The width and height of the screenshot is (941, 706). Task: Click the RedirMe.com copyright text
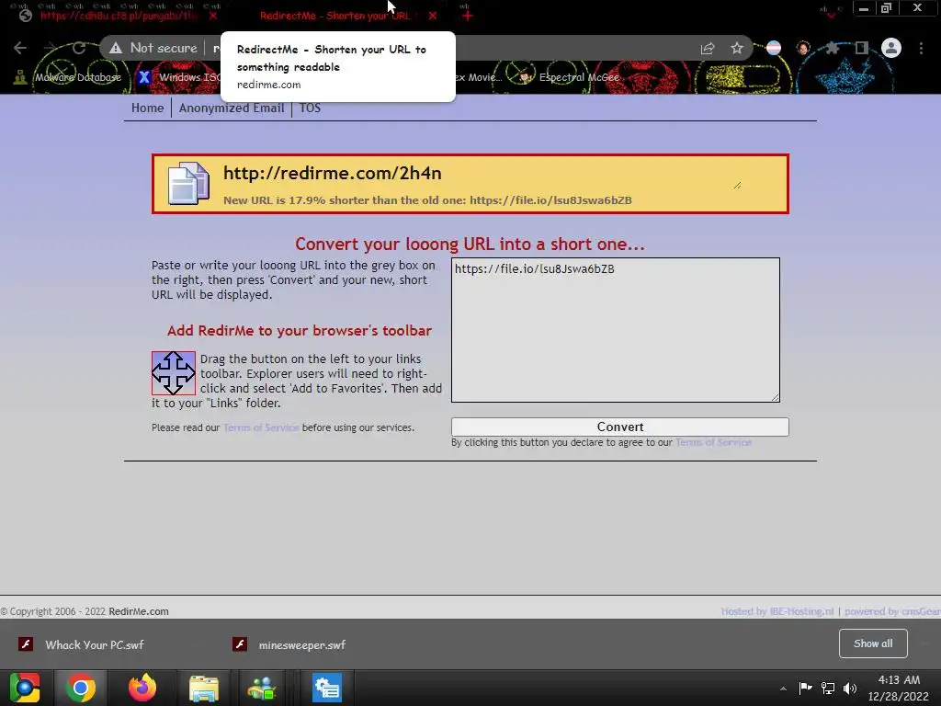click(x=139, y=611)
